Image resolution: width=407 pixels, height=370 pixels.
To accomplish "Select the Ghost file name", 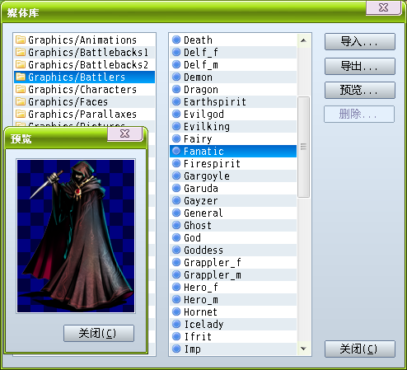I will (198, 226).
